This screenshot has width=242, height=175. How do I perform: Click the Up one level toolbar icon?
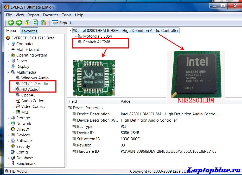coord(27,23)
